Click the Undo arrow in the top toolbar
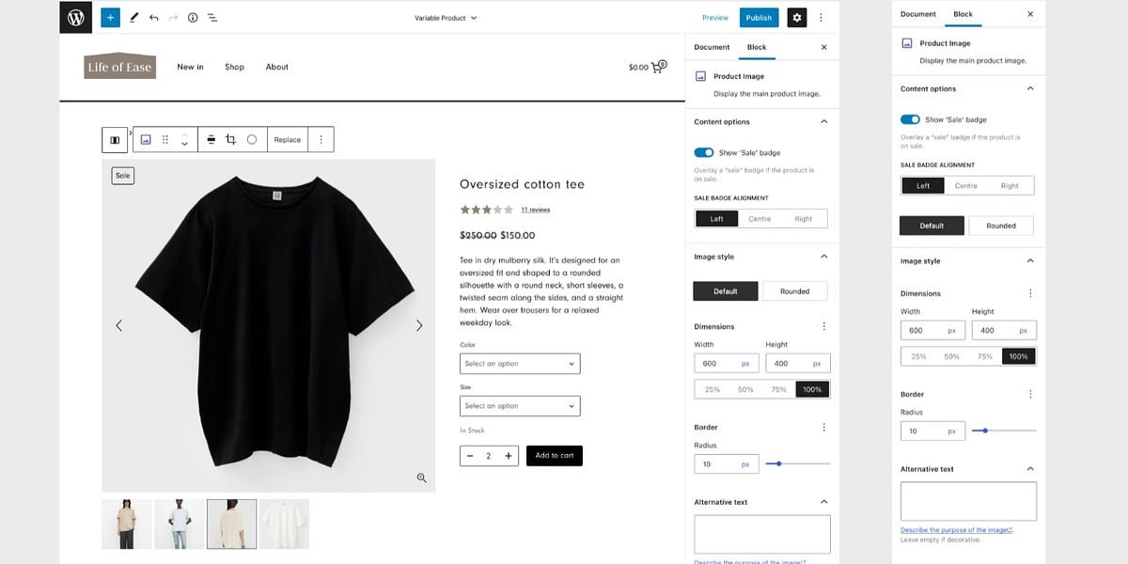 152,17
